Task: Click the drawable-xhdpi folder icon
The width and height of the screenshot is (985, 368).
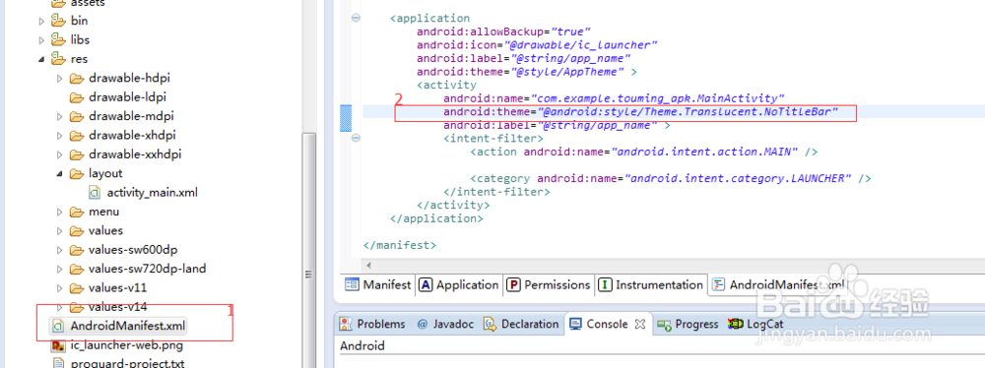Action: pos(77,136)
